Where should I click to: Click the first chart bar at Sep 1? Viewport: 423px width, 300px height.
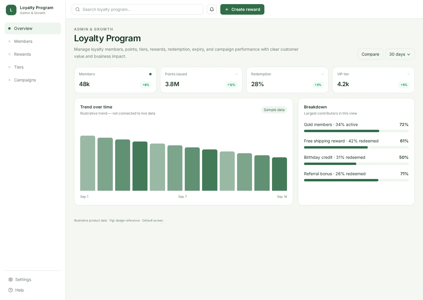(x=88, y=163)
